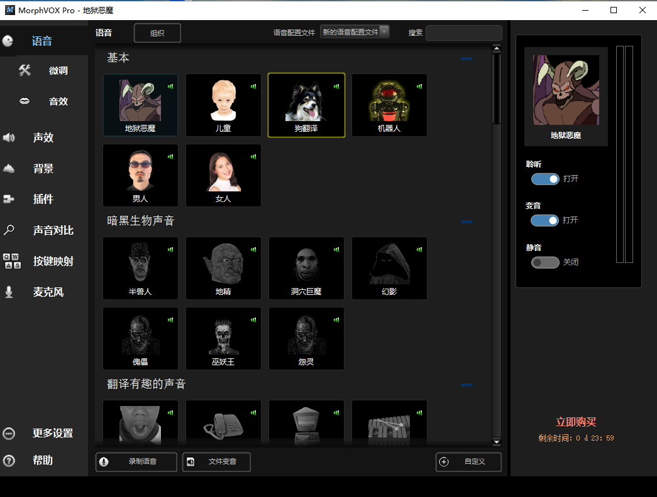Focus the 搜索 search field
Image resolution: width=657 pixels, height=497 pixels.
point(464,33)
